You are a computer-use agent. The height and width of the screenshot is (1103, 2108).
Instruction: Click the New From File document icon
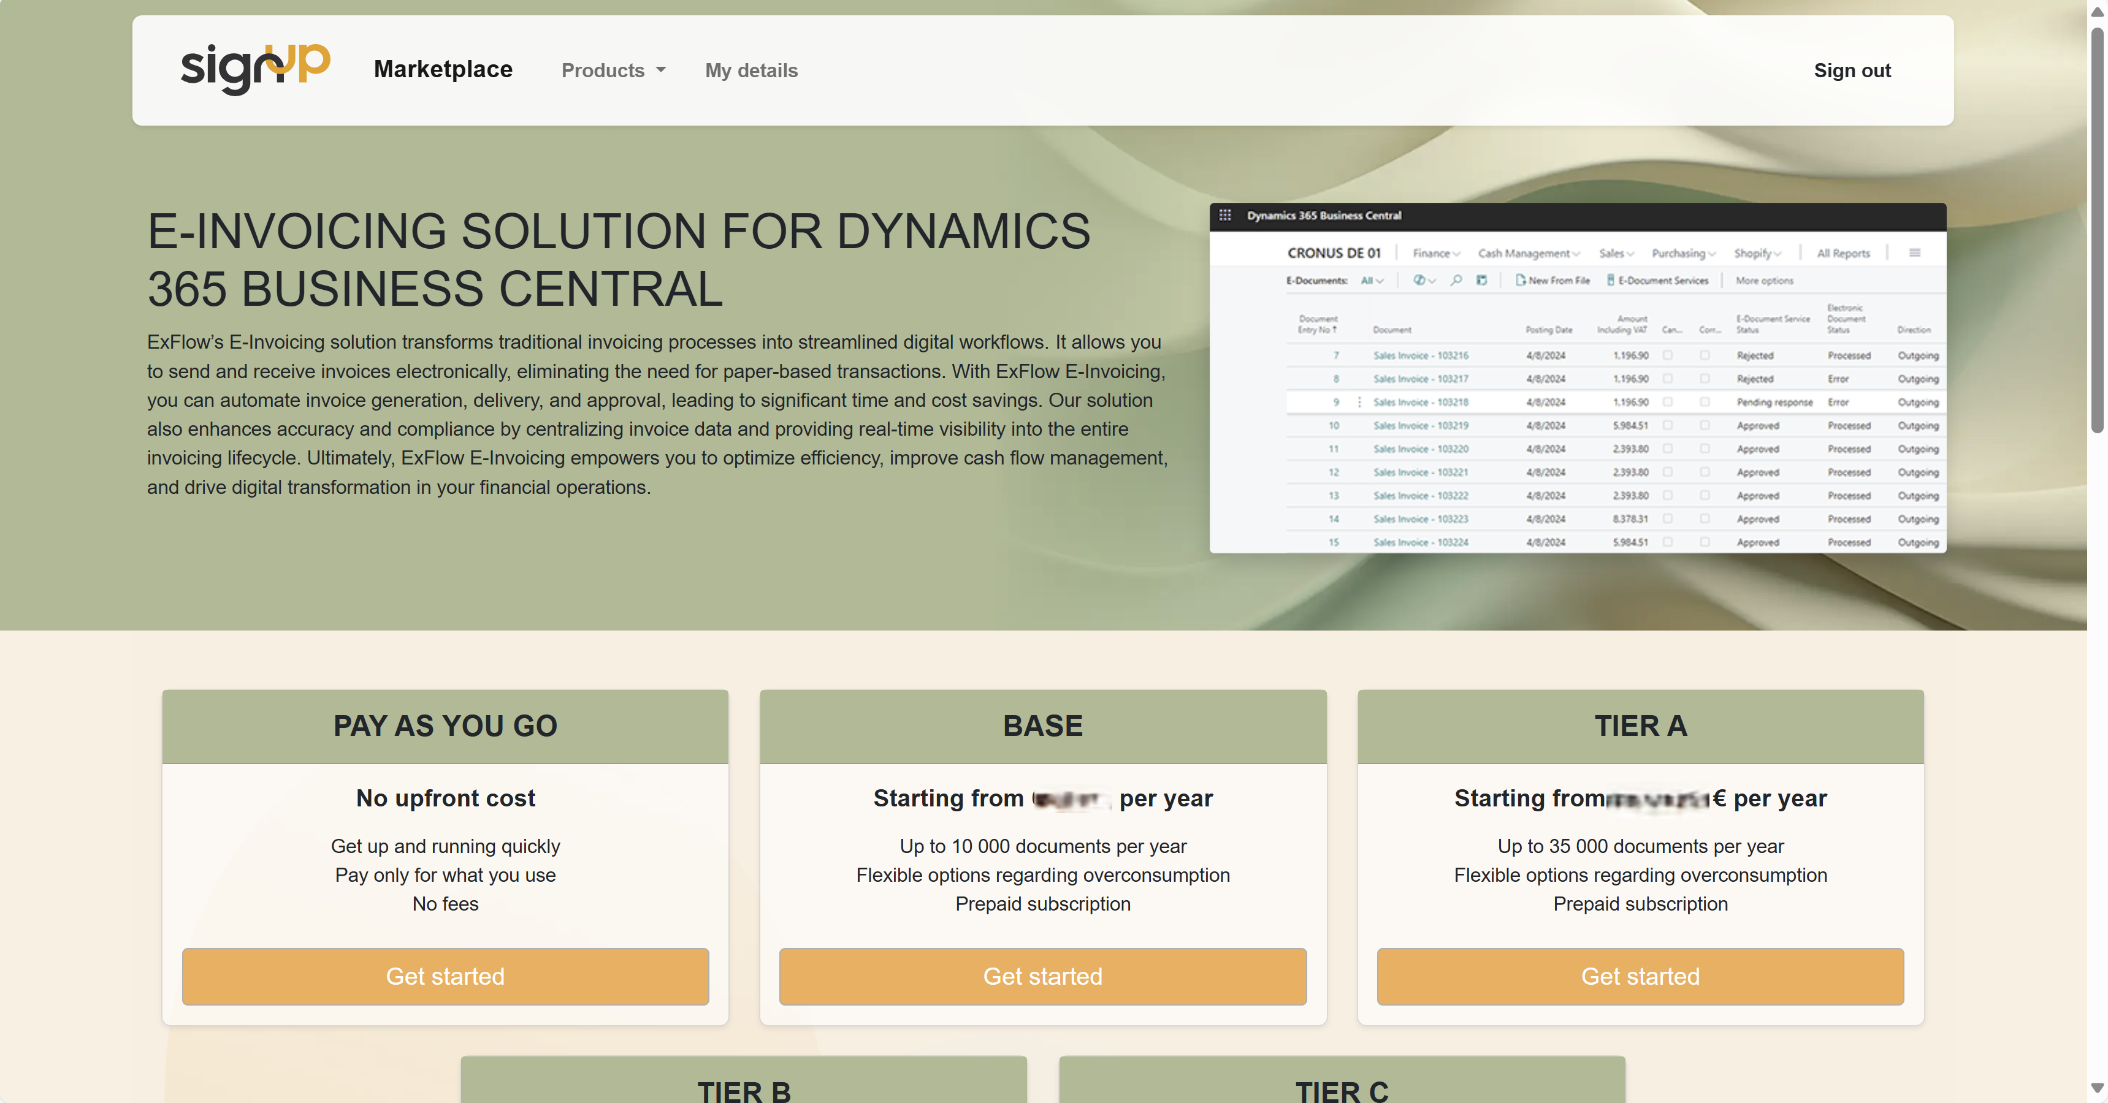[x=1519, y=281]
